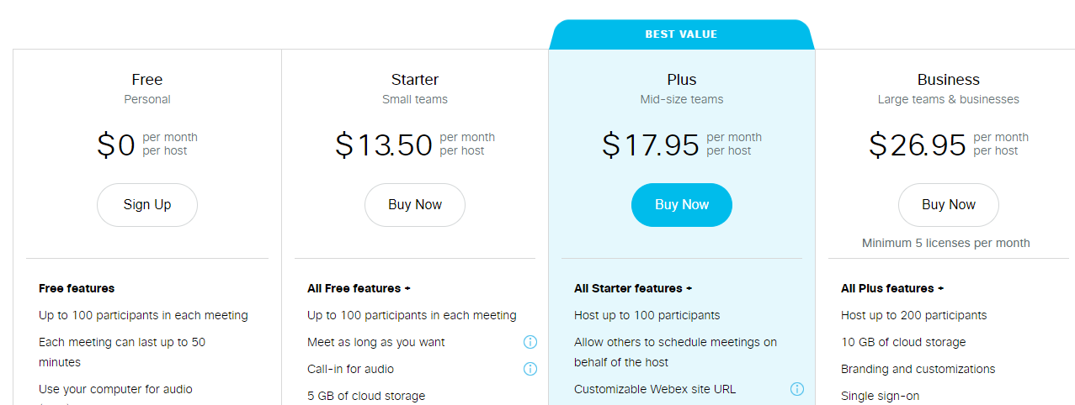Click the Business plan heading
The image size is (1075, 405).
coord(949,80)
